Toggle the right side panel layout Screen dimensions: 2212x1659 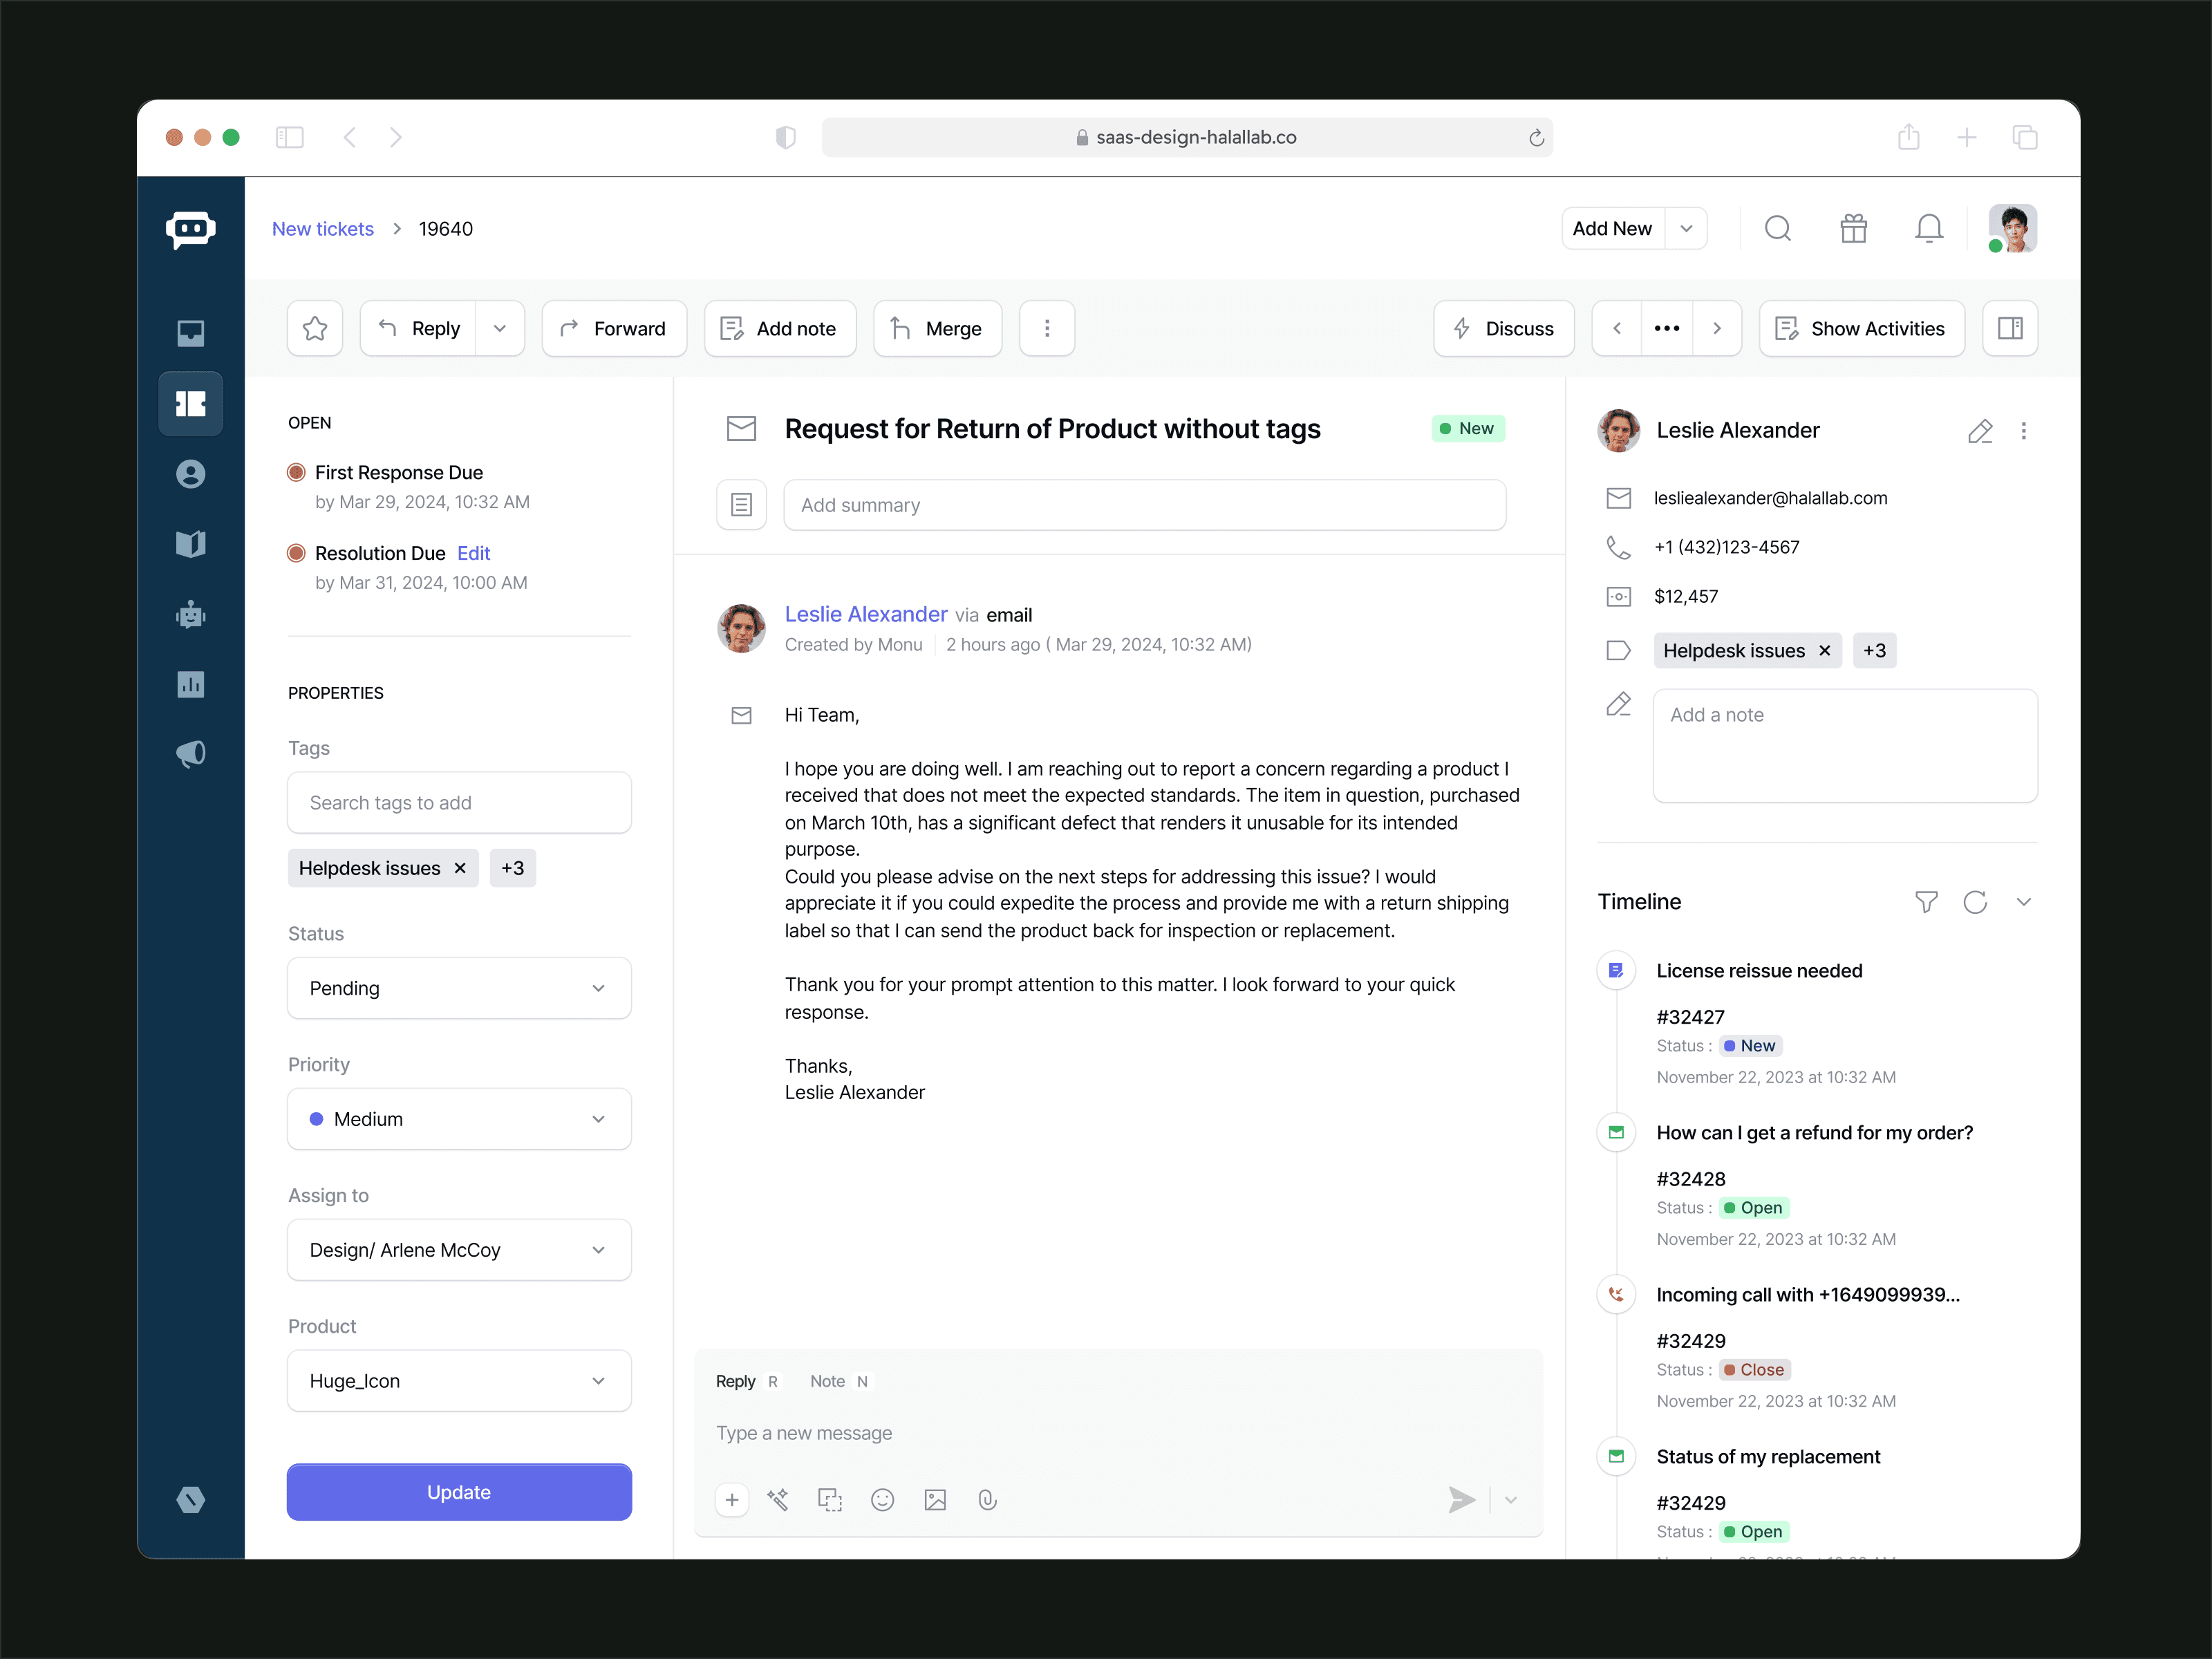[x=2010, y=328]
